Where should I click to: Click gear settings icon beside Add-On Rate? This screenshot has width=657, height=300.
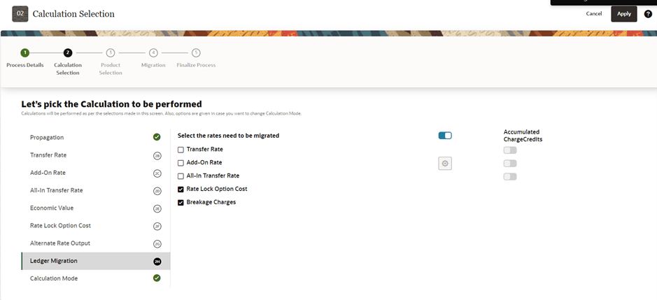click(445, 164)
